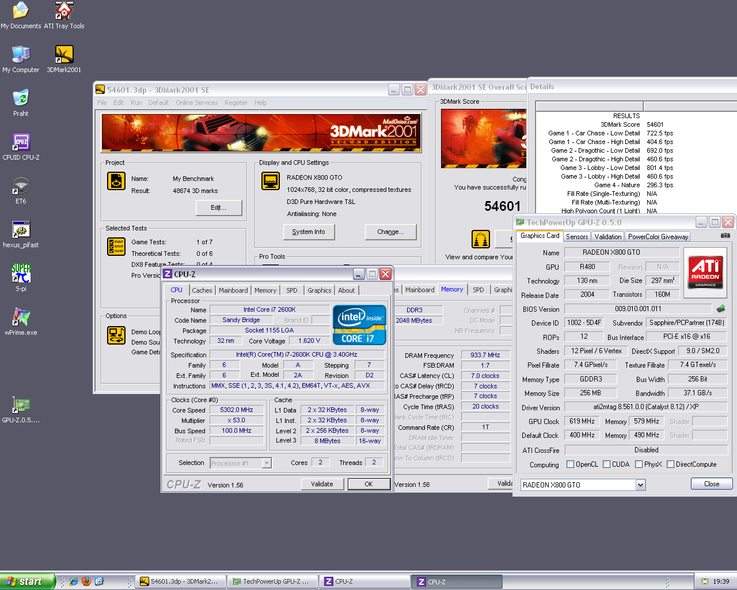Click the DRAM Frequency 933.7 MHz field

tap(485, 355)
